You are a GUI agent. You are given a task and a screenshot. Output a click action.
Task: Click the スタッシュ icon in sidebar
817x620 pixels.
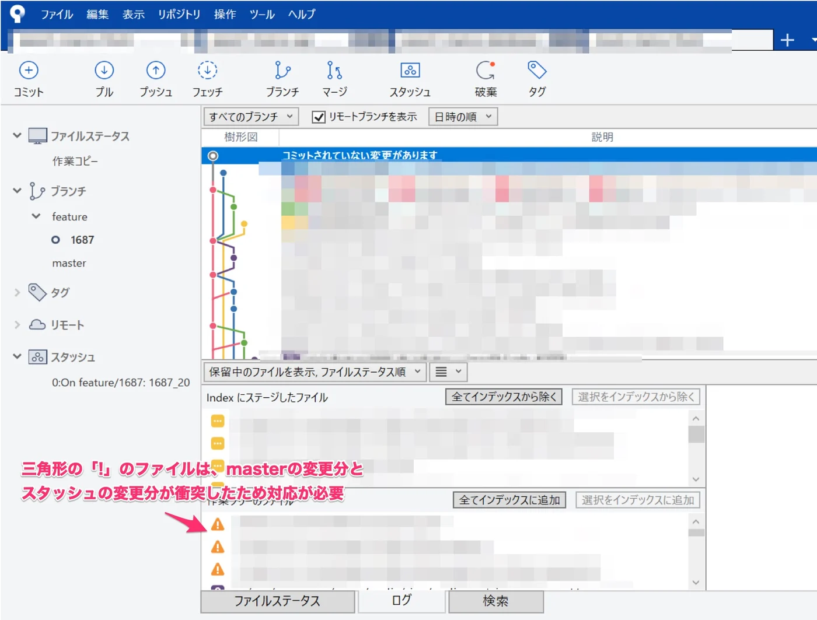click(37, 357)
